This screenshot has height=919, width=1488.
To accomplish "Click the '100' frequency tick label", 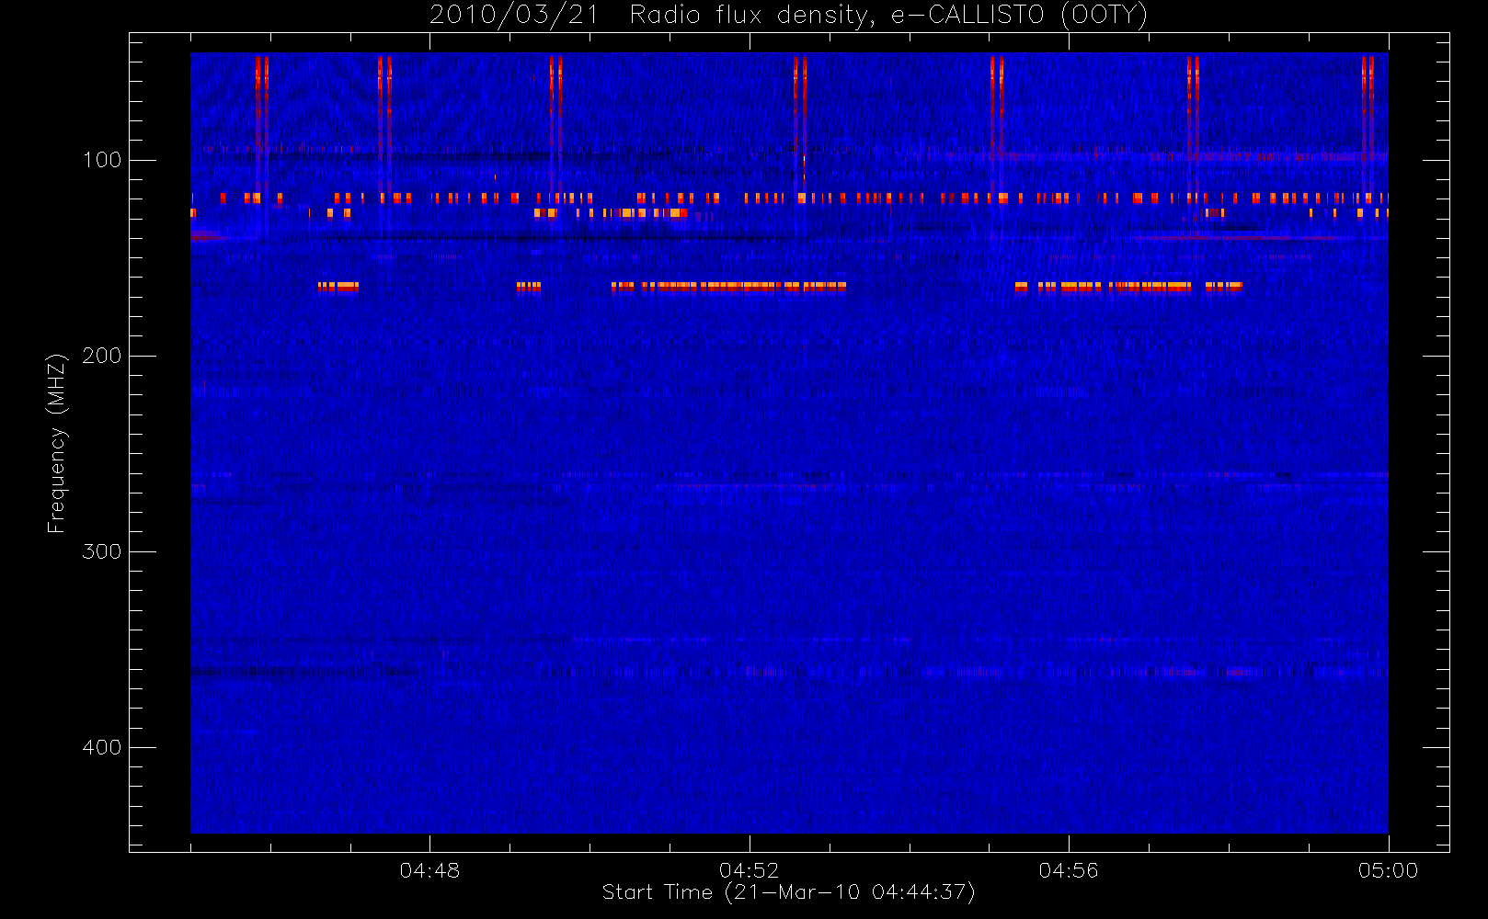I will point(102,160).
